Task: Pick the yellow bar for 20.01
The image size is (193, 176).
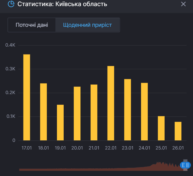Action: coord(77,114)
